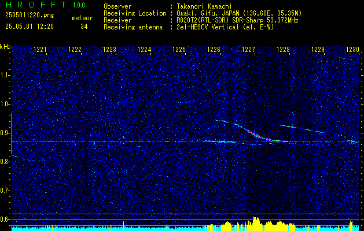Select antenna text 2el-HB9CV Vertical
364x231 pixels.
208,27
